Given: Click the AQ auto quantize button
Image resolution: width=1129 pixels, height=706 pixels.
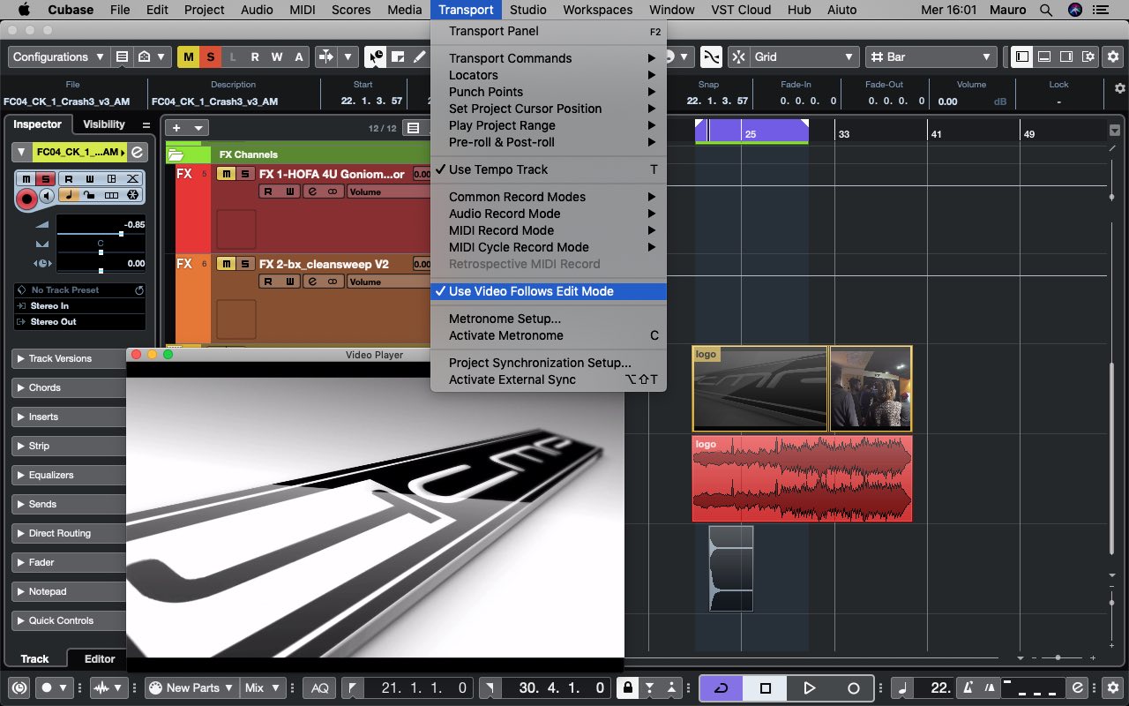Looking at the screenshot, I should [x=319, y=687].
